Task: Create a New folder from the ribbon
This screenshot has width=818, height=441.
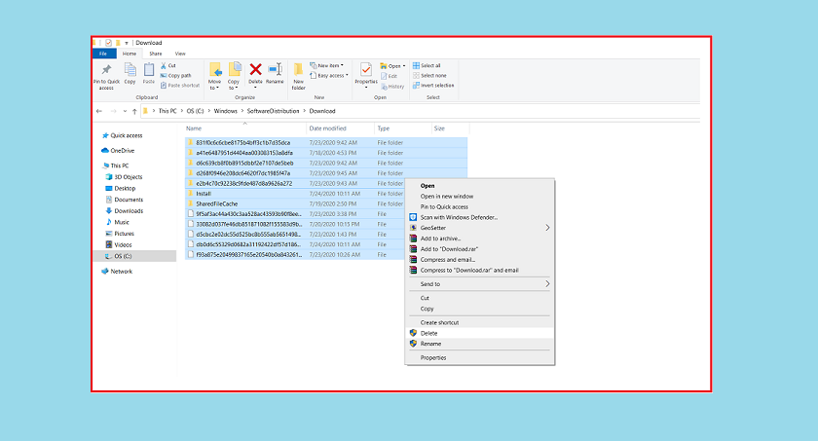Action: pos(298,76)
